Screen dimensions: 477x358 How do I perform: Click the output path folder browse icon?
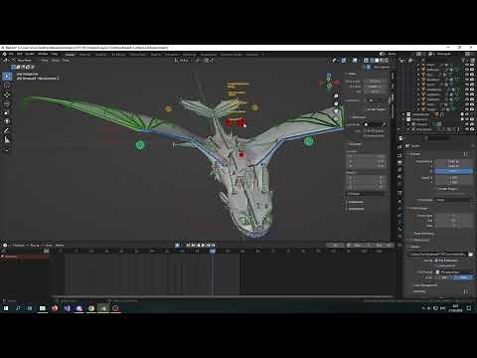470,255
